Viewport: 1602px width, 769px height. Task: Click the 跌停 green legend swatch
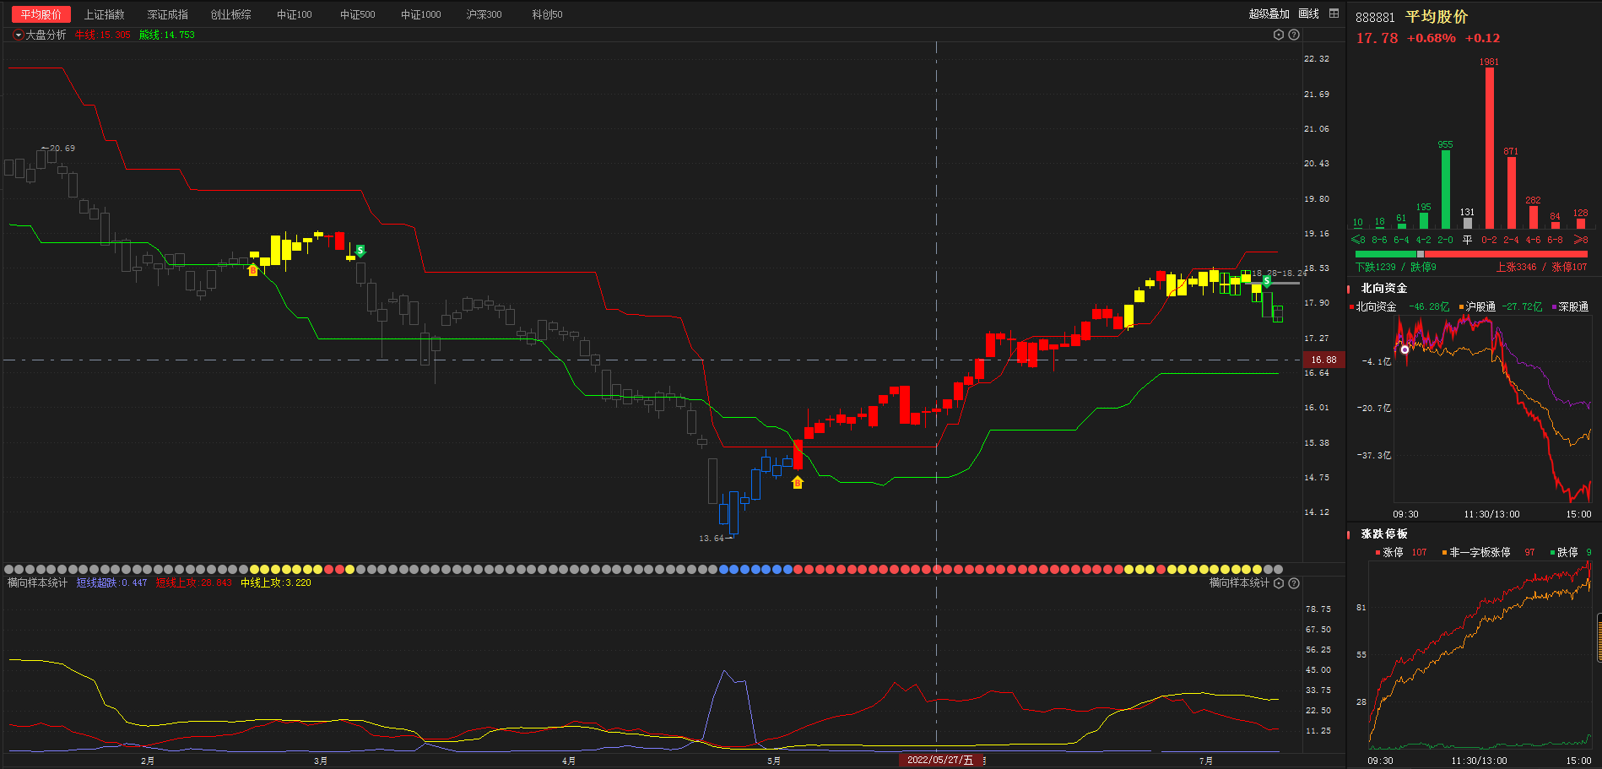click(1552, 553)
